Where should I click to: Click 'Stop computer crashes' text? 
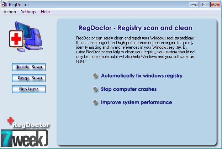129,89
